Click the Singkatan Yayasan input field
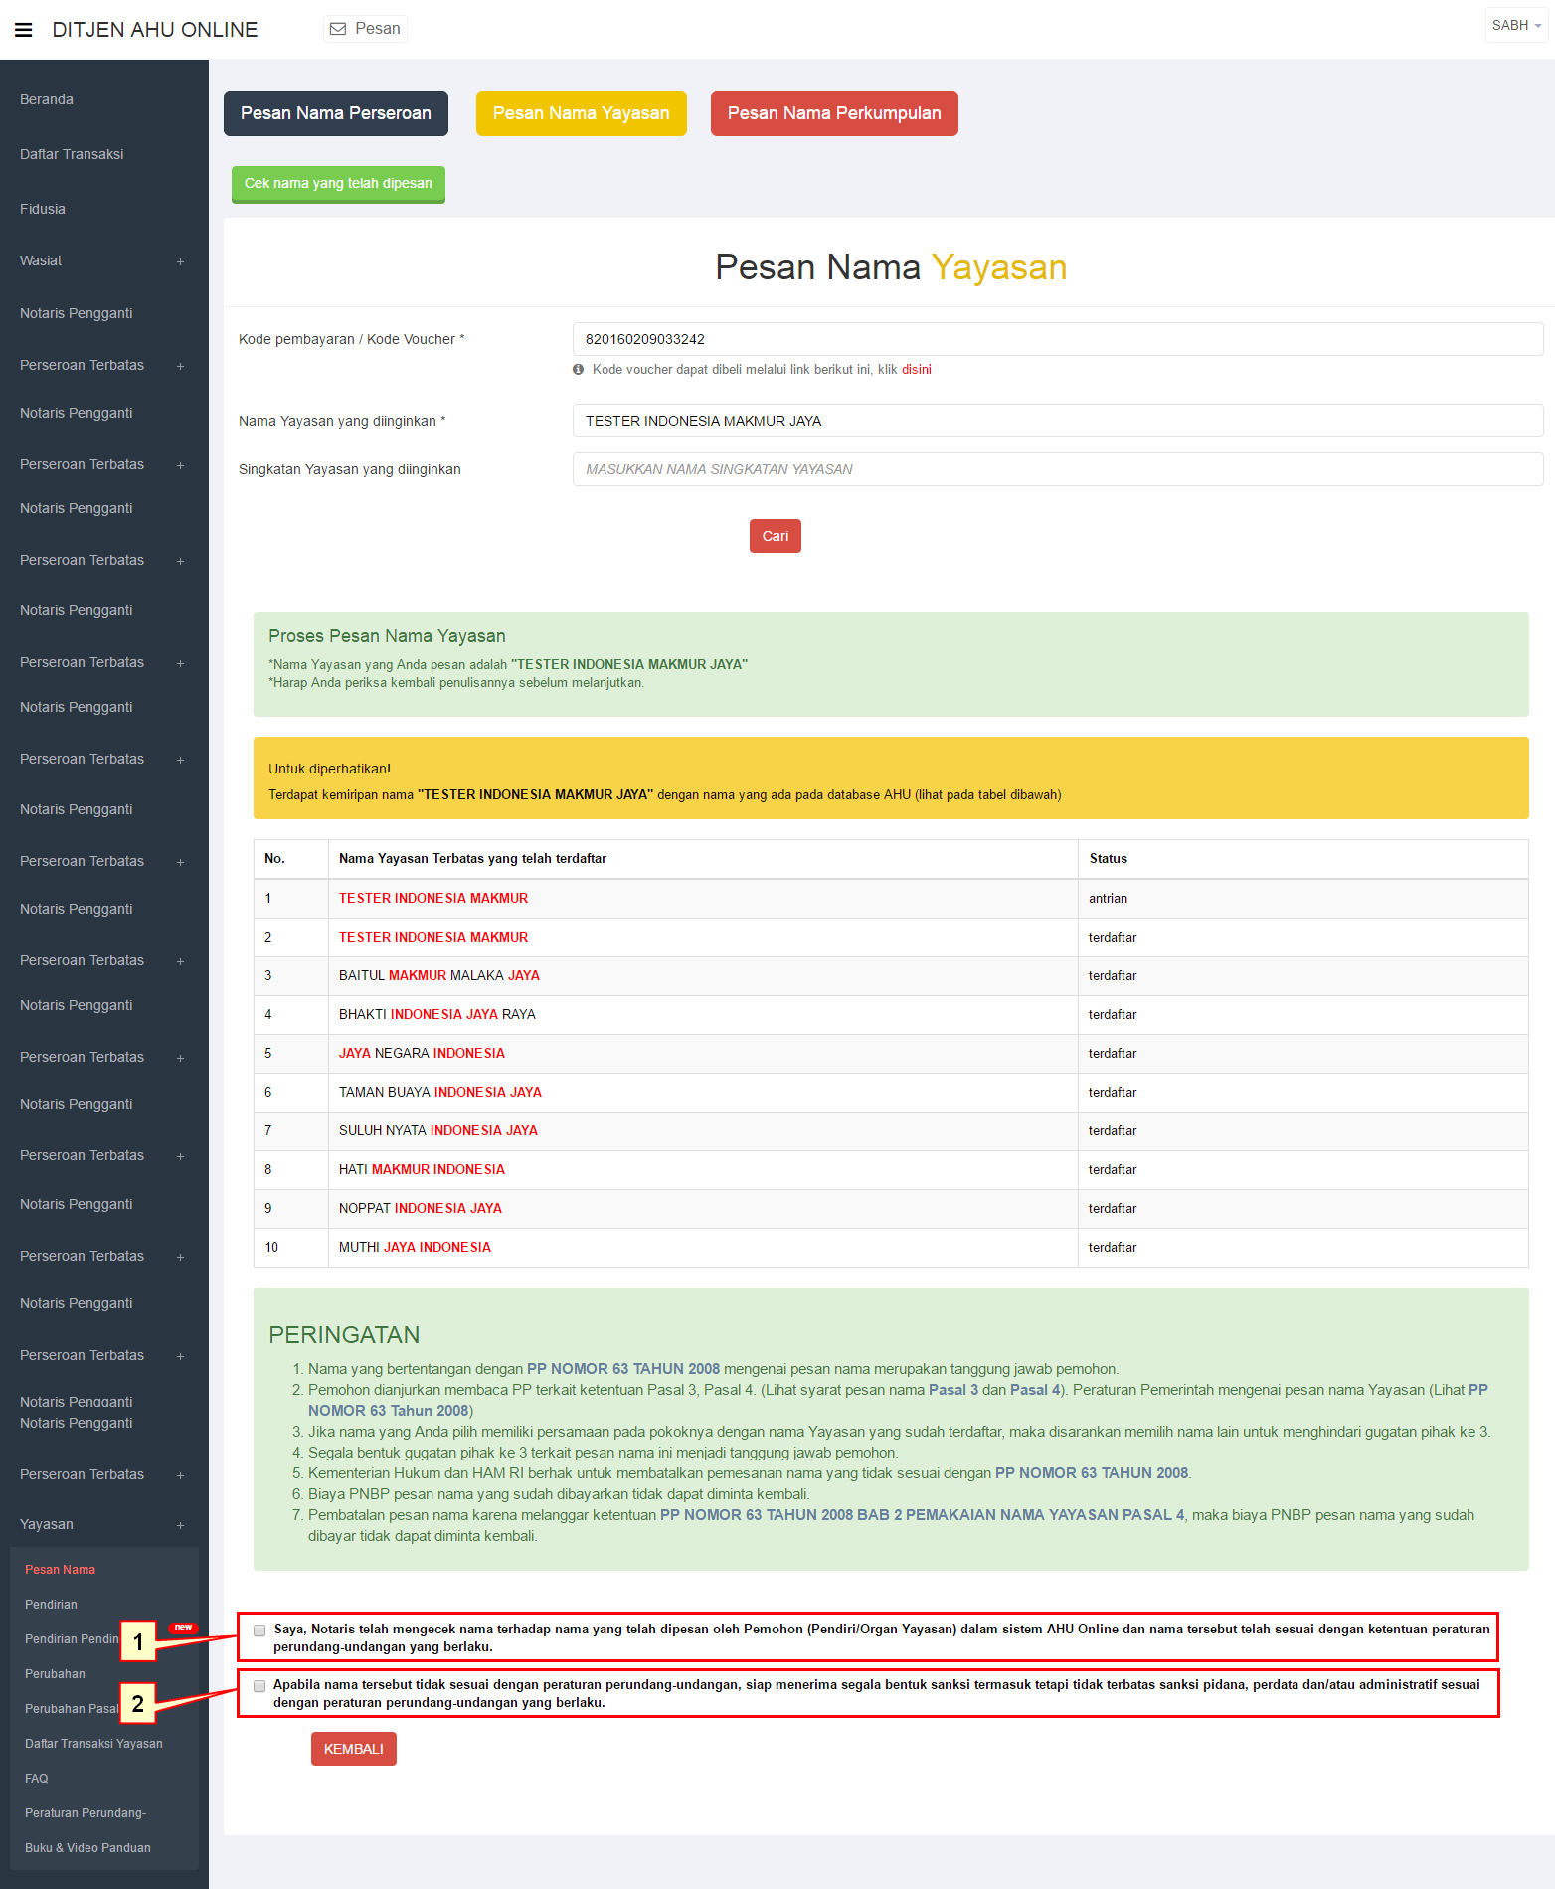Screen dimensions: 1555x1889 tap(1057, 469)
